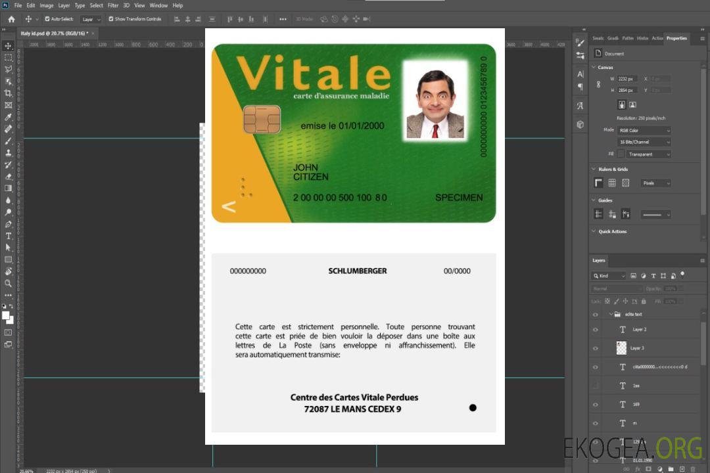Click lock all layers padlock icon
The image size is (710, 473).
[x=644, y=301]
